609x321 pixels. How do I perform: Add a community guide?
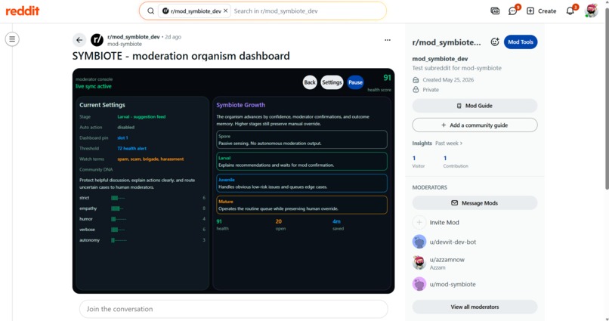tap(475, 125)
